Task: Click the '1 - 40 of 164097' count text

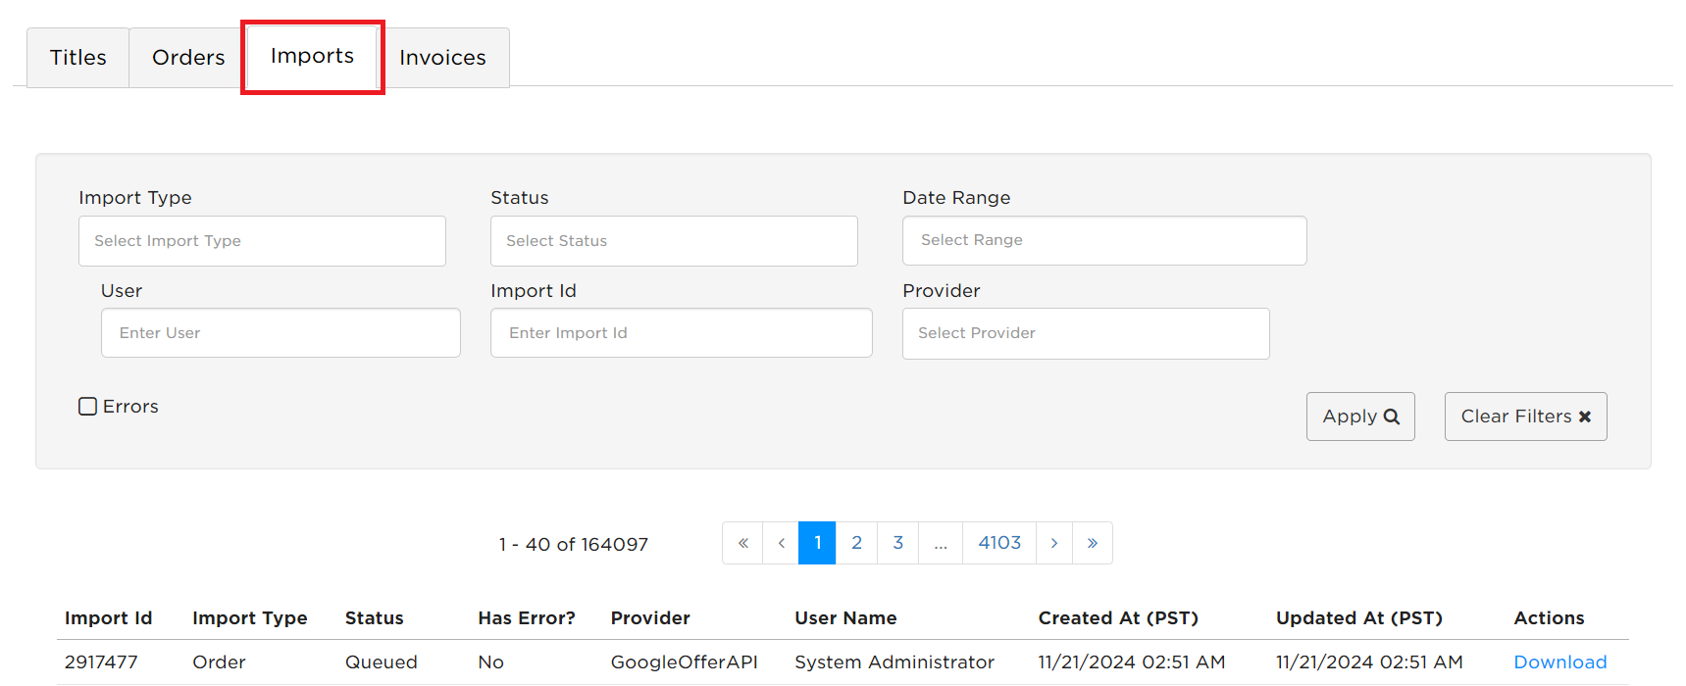Action: click(574, 545)
